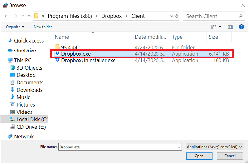Image resolution: width=249 pixels, height=164 pixels.
Task: Expand the address bar path dropdown
Action: (x=171, y=16)
